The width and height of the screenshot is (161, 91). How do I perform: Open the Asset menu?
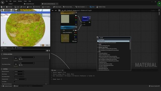tap(15, 1)
